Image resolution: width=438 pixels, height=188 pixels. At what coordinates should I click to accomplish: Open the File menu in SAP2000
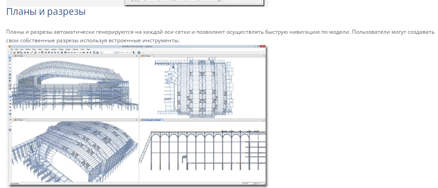point(11,49)
